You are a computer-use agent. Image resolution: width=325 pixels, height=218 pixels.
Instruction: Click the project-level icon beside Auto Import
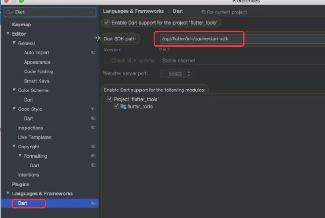click(93, 52)
